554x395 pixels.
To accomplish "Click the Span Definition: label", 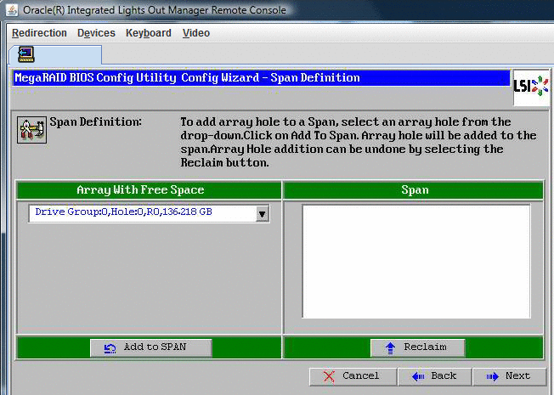I will tap(95, 121).
